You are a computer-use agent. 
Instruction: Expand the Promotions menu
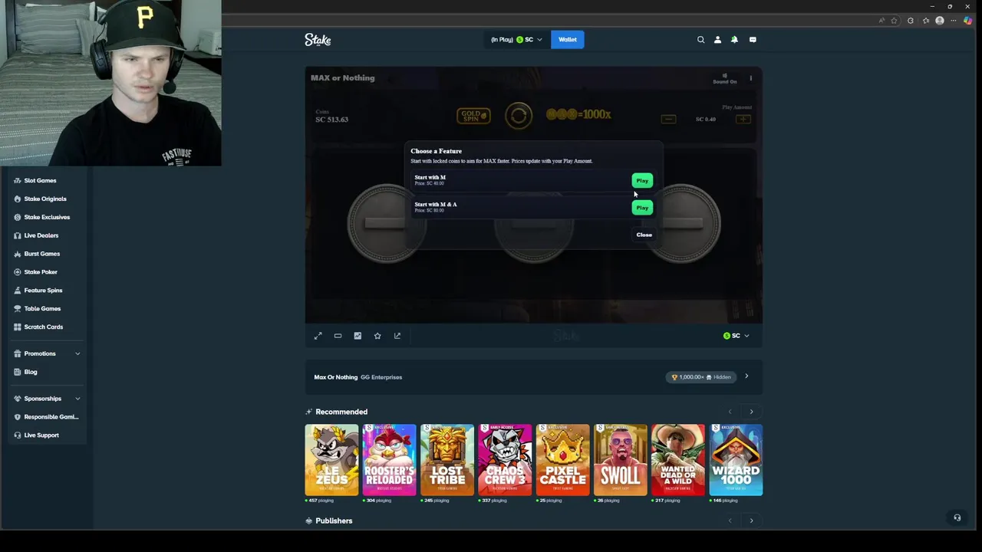46,353
